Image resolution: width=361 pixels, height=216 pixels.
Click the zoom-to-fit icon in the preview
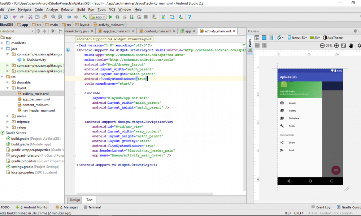click(343, 45)
